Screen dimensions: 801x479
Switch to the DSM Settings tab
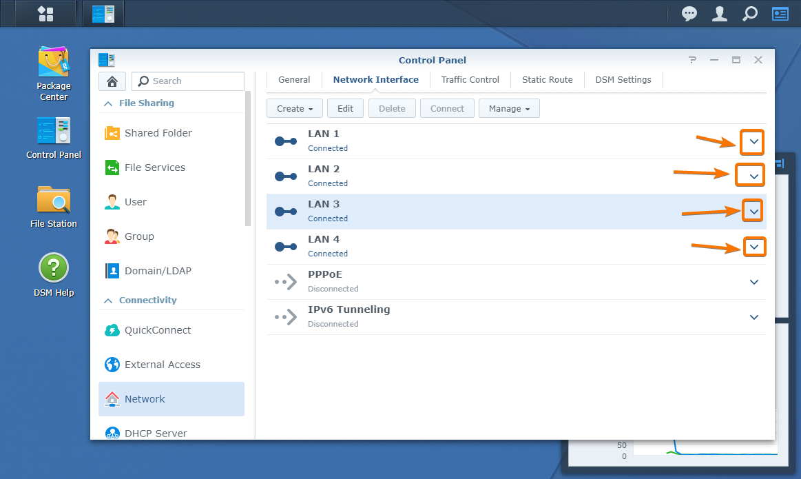[623, 80]
